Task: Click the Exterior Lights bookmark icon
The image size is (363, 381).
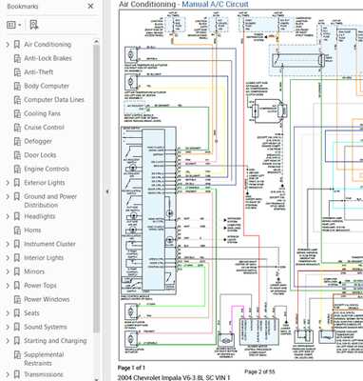Action: [x=17, y=183]
